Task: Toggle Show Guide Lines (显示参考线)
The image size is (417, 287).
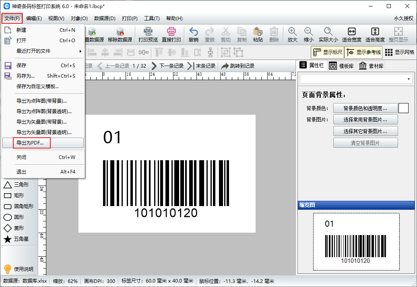Action: (363, 52)
